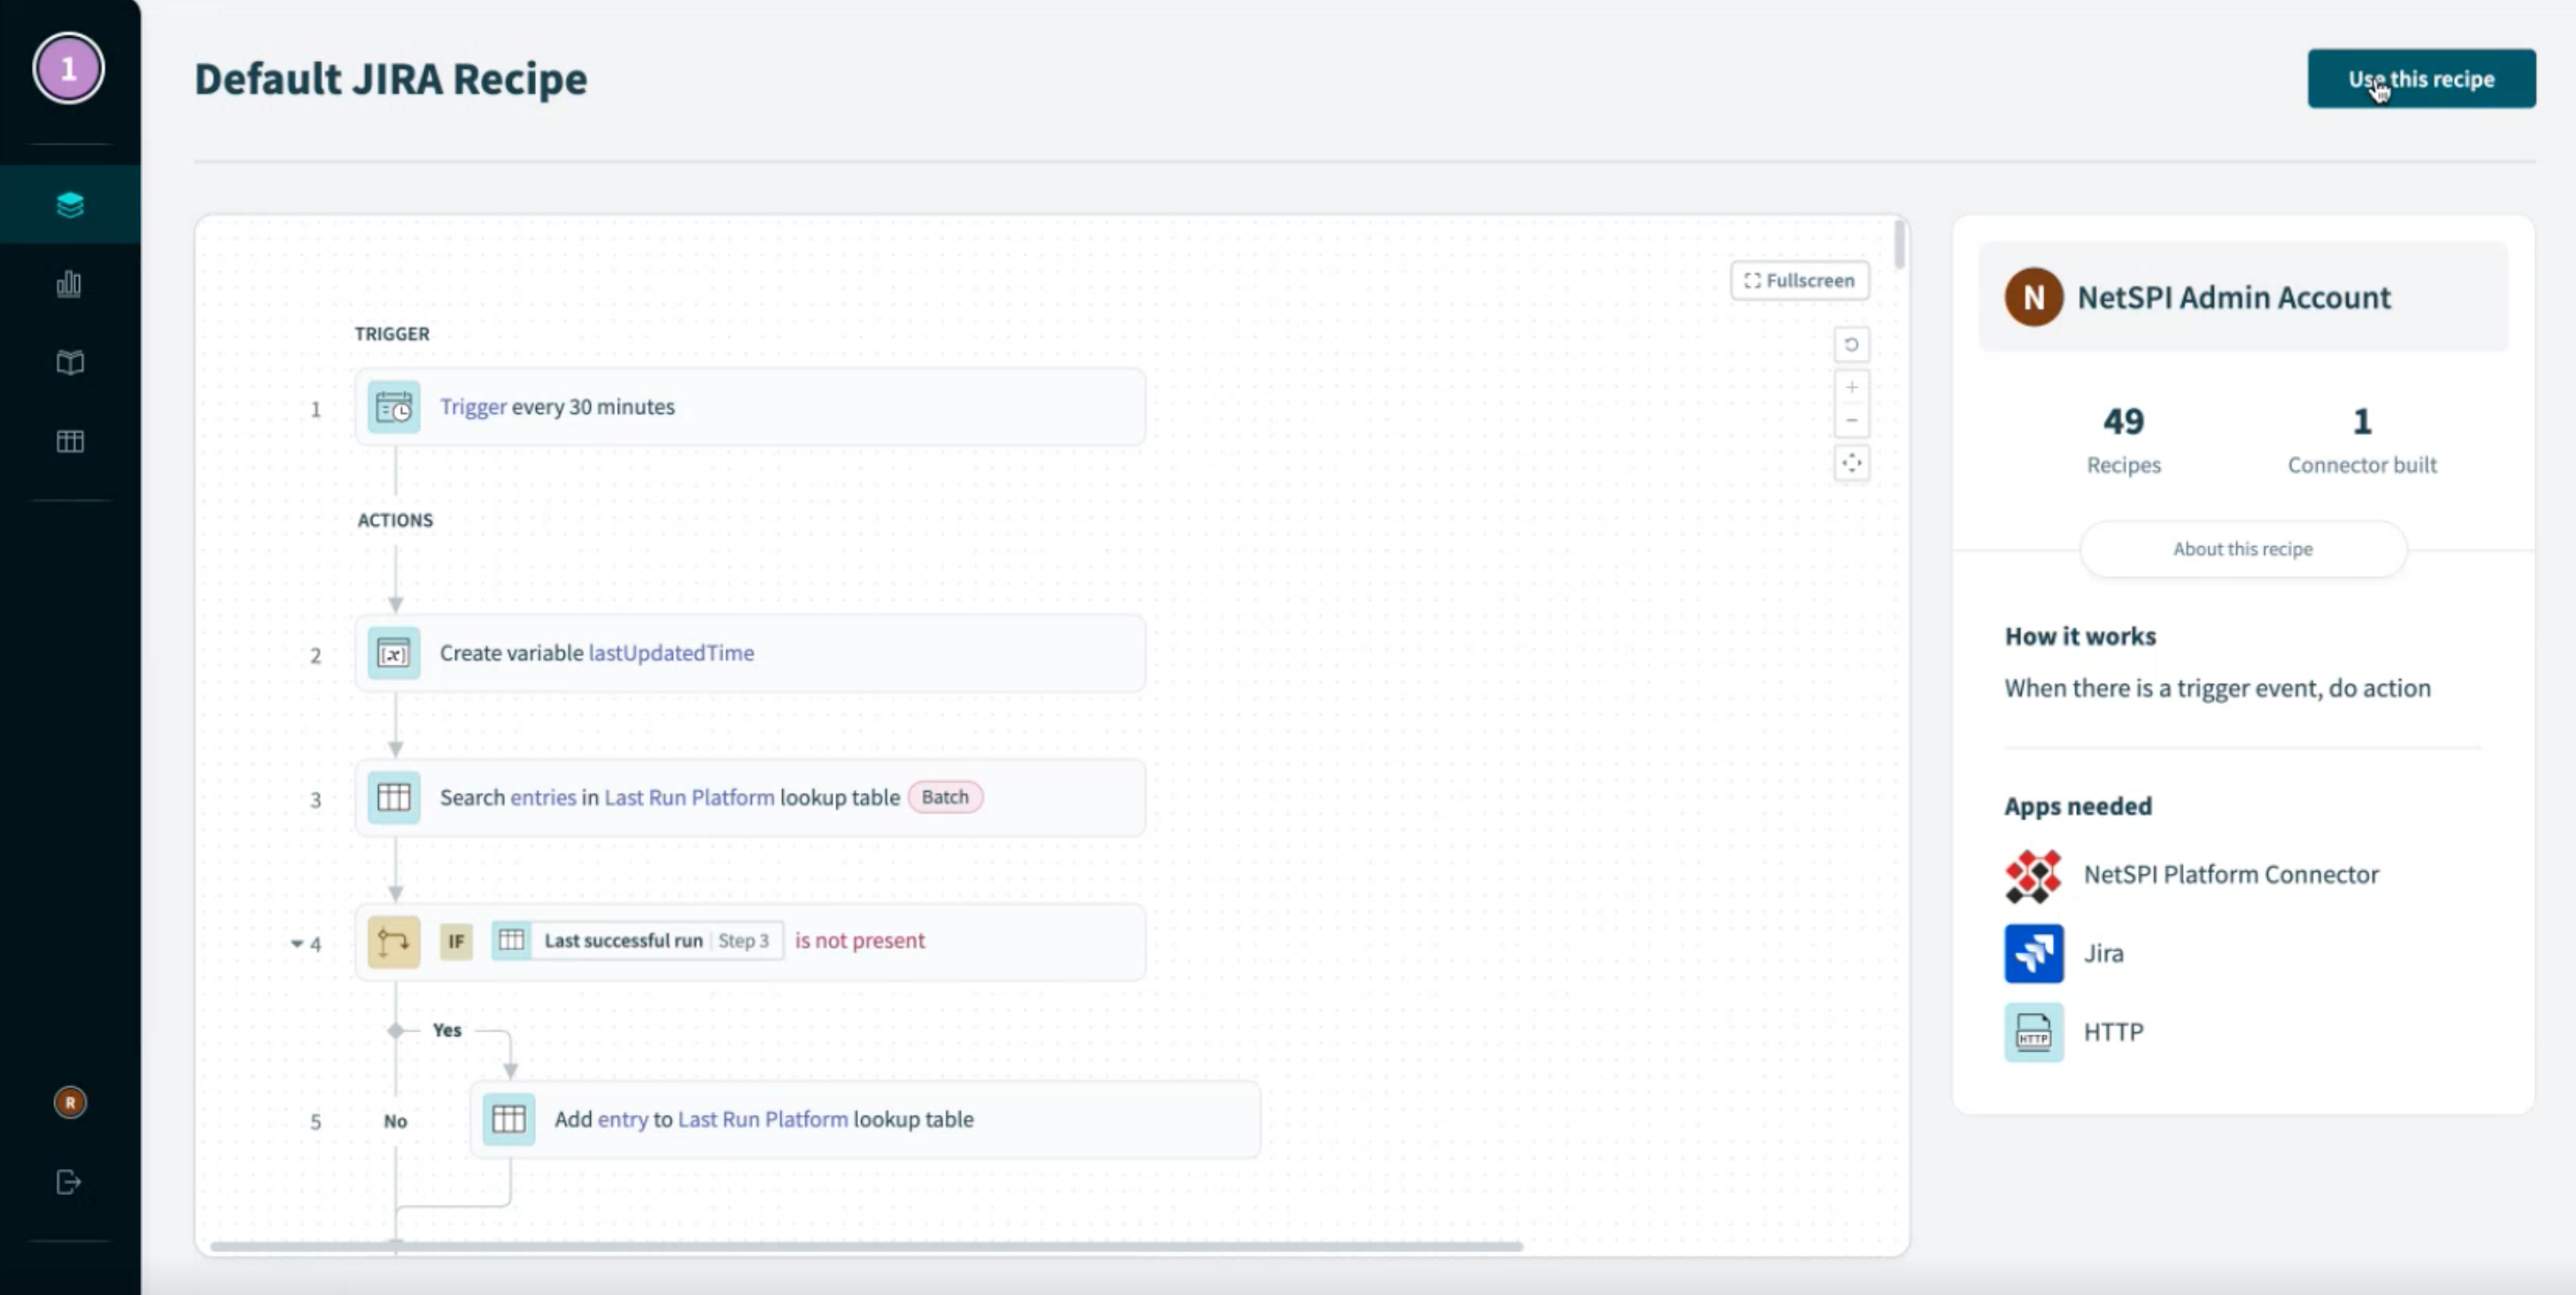Image resolution: width=2576 pixels, height=1295 pixels.
Task: Click the Jira app icon in sidebar
Action: coord(2036,953)
